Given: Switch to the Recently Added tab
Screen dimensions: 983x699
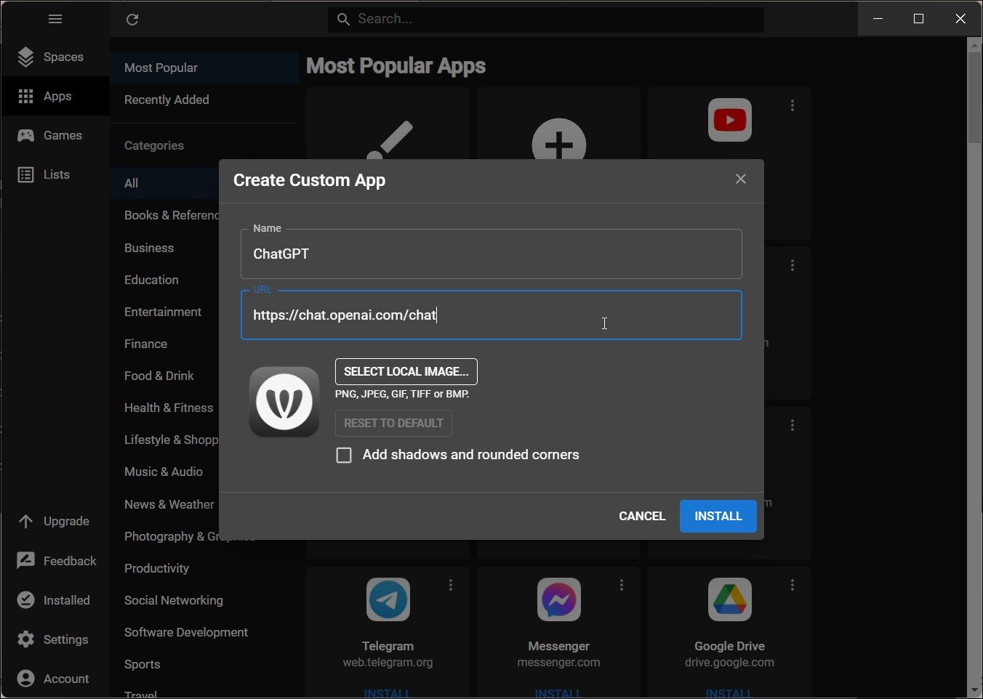Looking at the screenshot, I should [x=166, y=100].
